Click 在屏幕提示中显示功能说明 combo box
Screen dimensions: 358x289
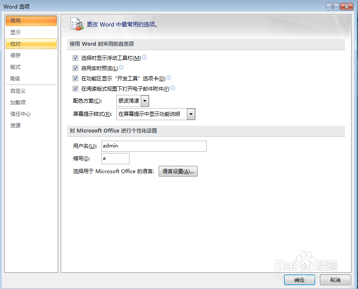[x=156, y=114]
